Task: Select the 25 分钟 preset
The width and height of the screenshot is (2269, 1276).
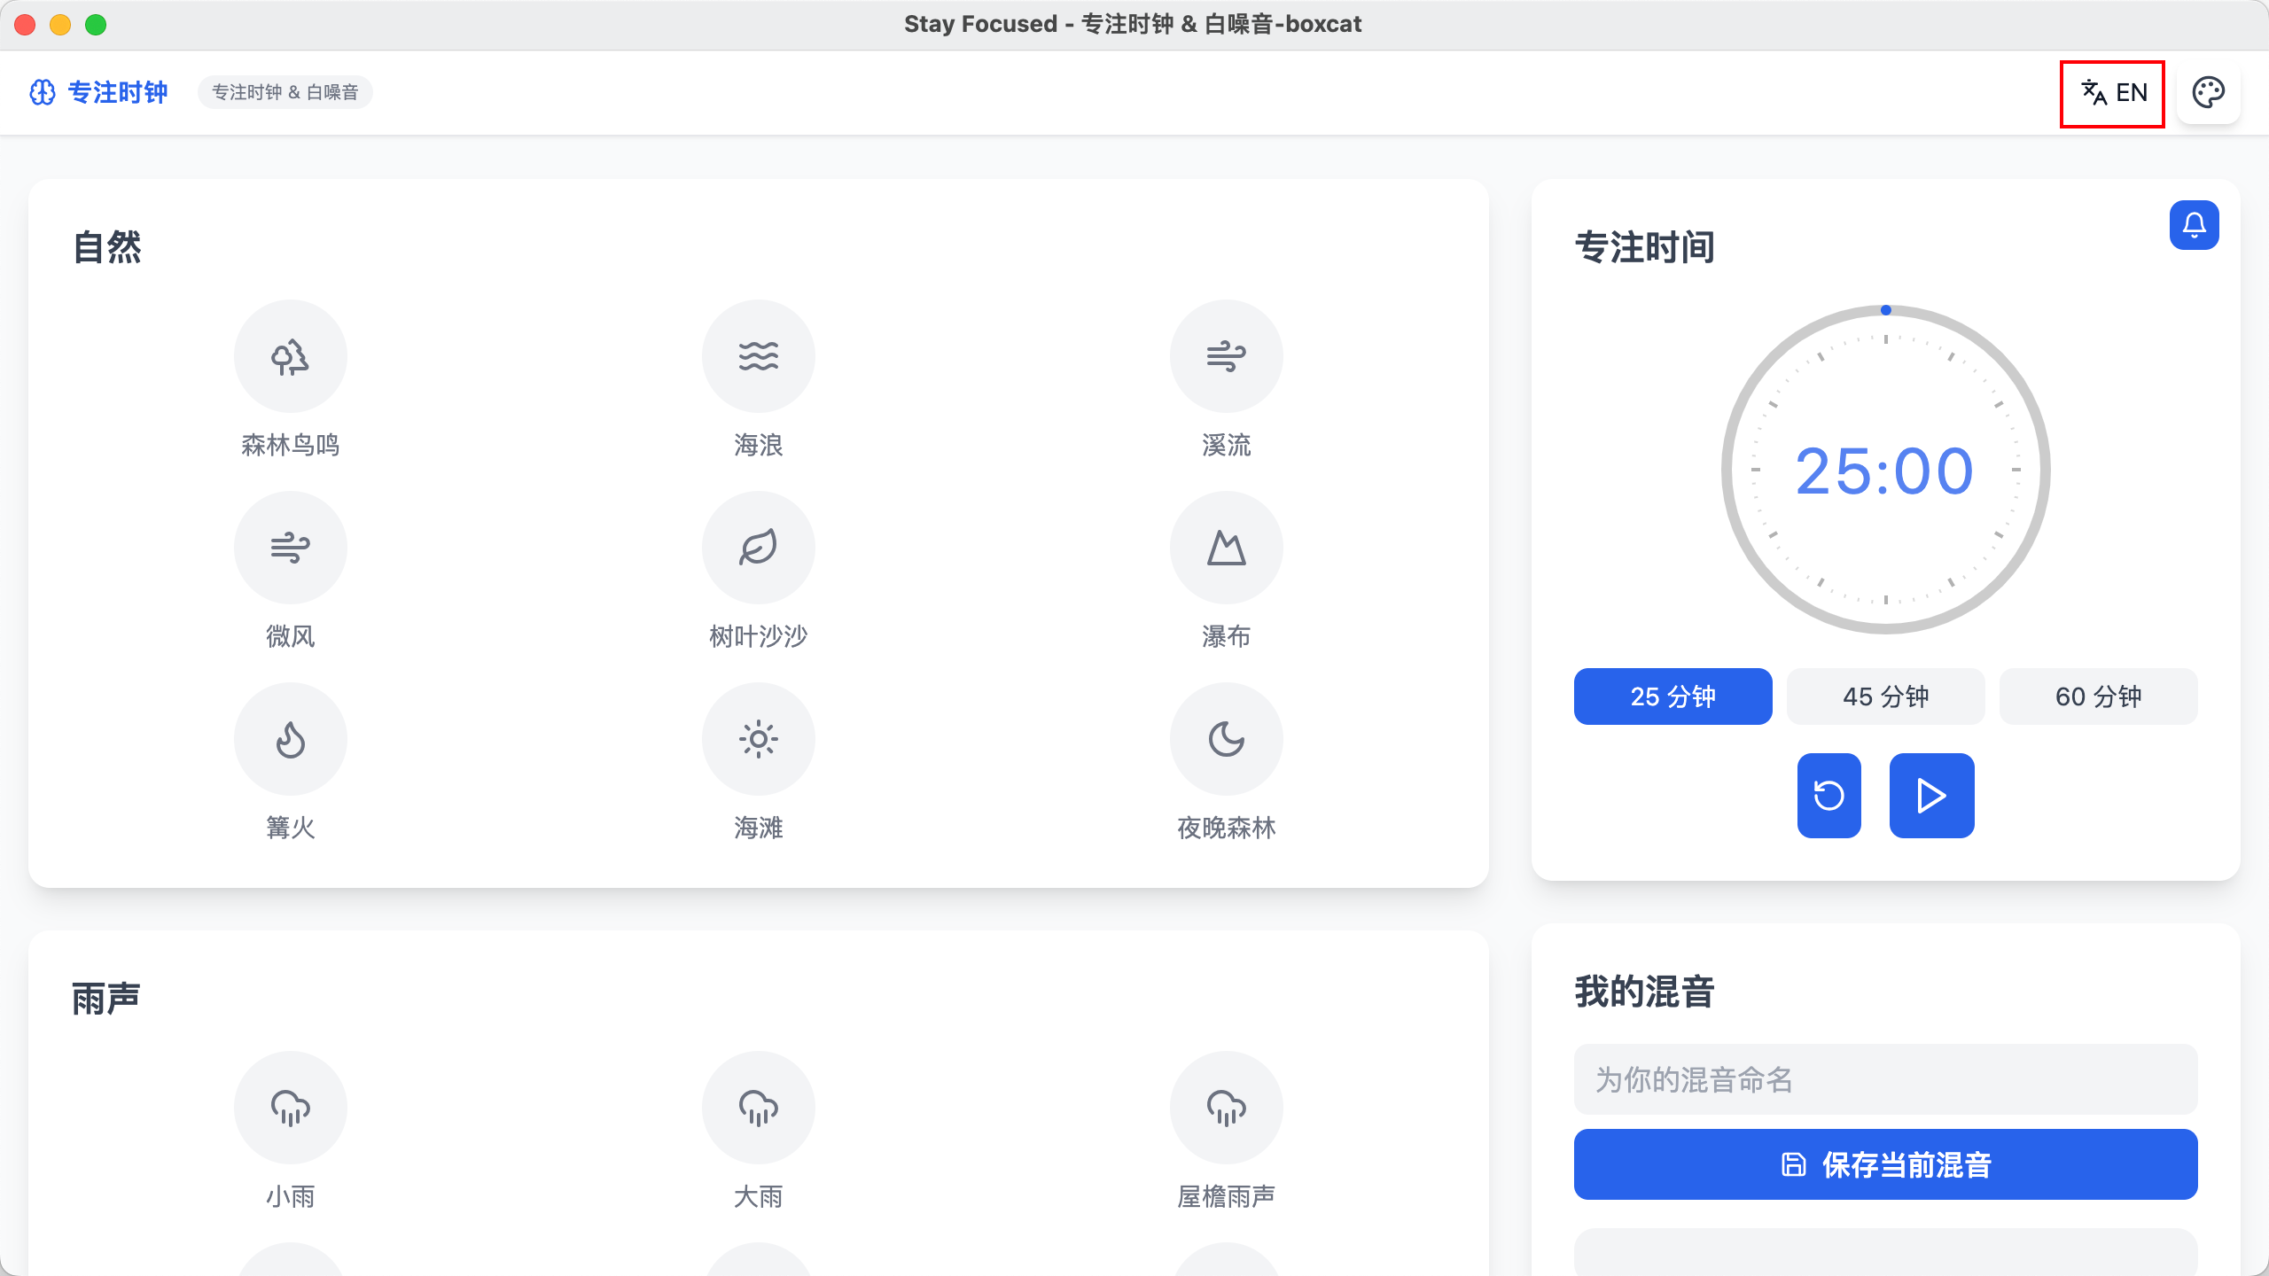Action: 1673,696
